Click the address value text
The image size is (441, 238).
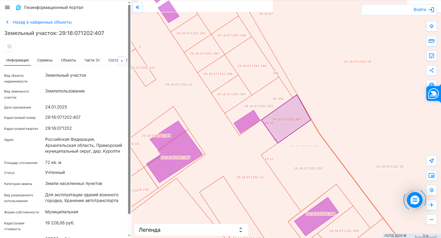(x=83, y=145)
